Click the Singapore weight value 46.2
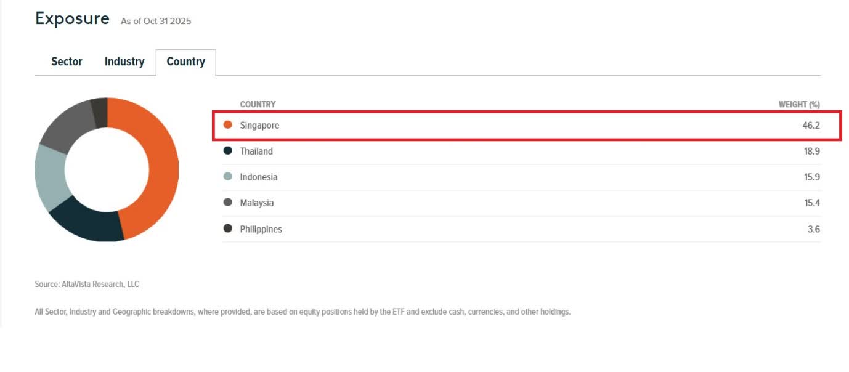The image size is (849, 372). click(x=812, y=125)
